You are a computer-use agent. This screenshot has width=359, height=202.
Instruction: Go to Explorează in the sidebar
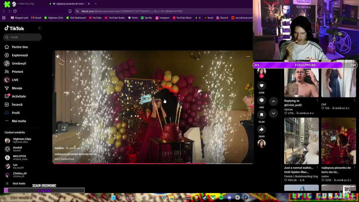tap(16, 55)
